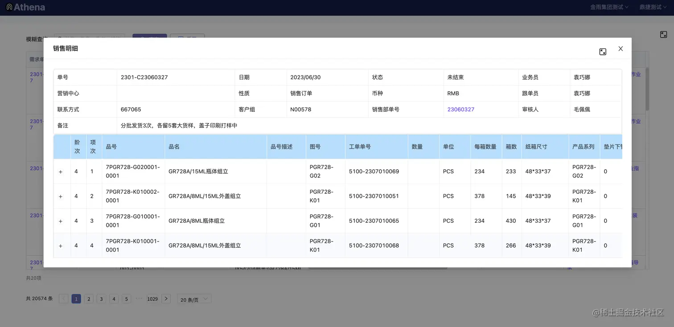674x327 pixels.
Task: Click 品号 7PGR728-G020001-0001
Action: (133, 172)
